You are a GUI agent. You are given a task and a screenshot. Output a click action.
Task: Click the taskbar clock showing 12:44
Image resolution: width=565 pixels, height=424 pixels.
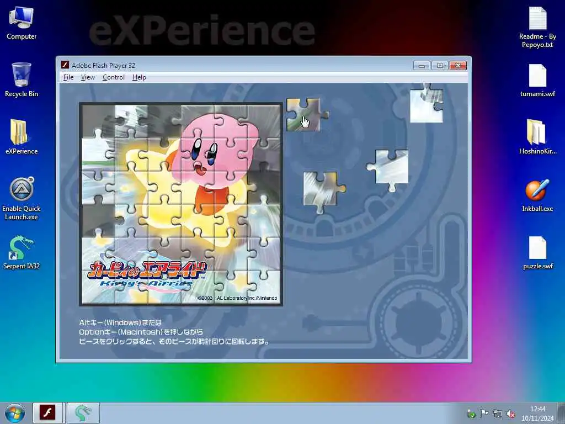point(537,414)
